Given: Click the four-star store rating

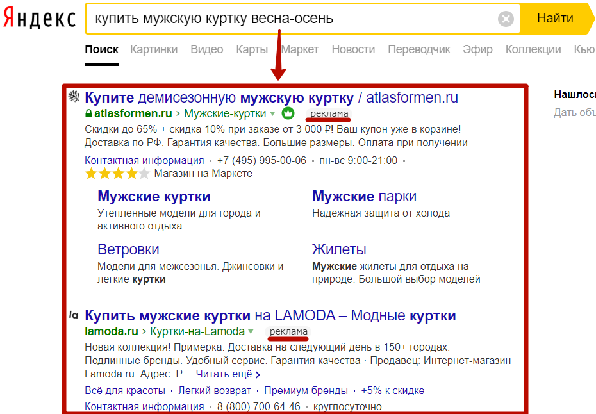Looking at the screenshot, I should click(x=117, y=174).
